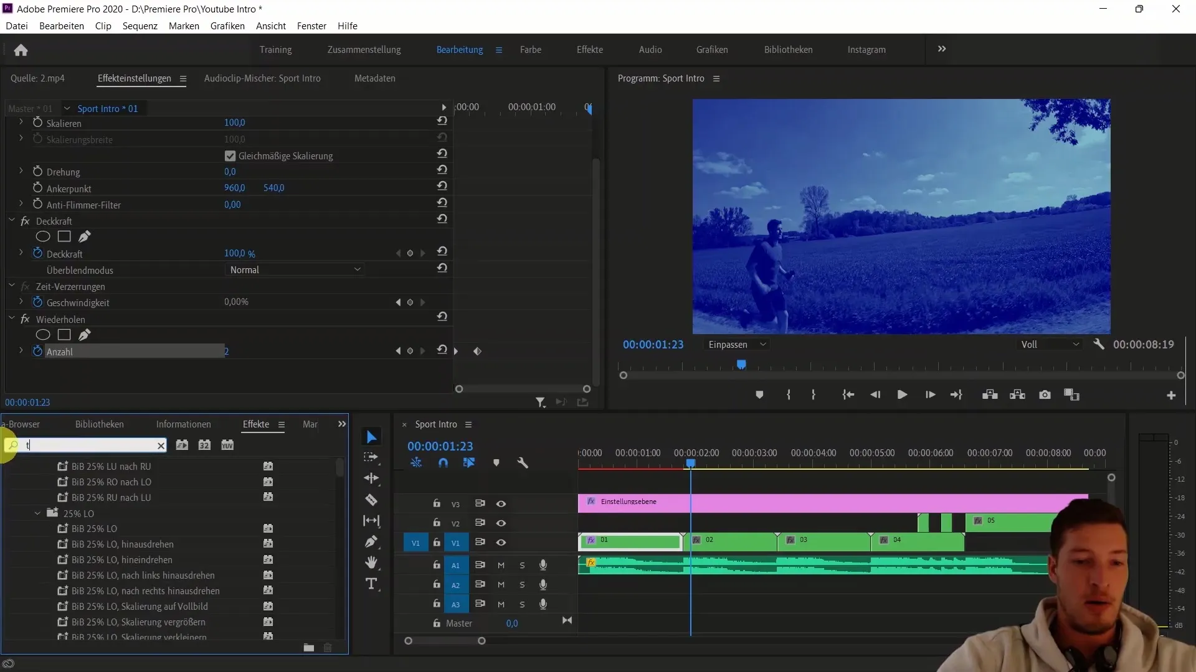Select the Ripple Edit tool
The image size is (1196, 672).
point(371,478)
